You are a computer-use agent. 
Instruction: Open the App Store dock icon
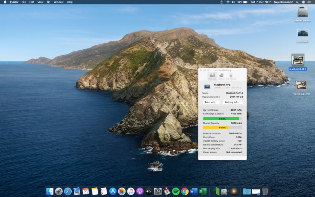[113, 191]
